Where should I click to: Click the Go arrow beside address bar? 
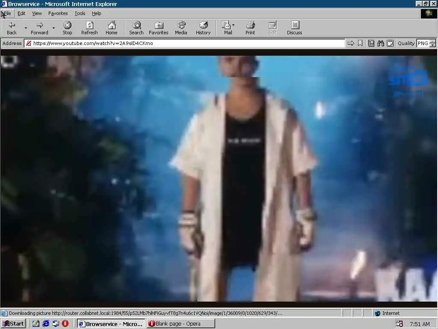tap(351, 43)
